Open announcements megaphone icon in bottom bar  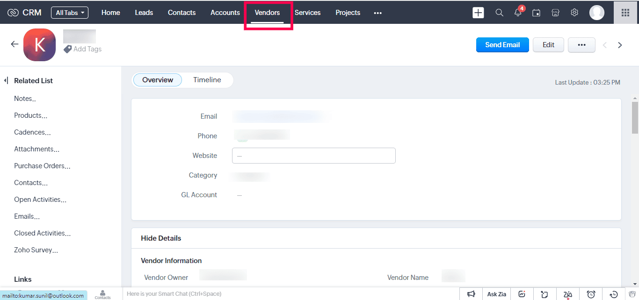471,294
